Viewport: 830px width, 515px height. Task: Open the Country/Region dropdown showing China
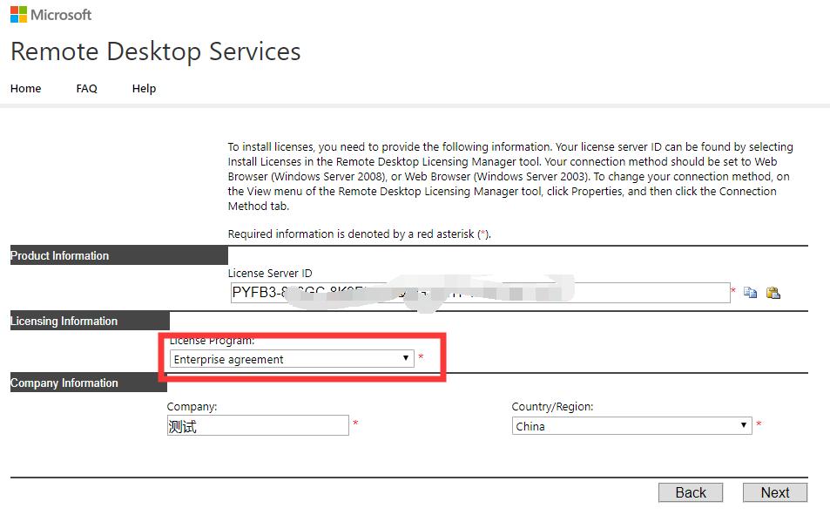pos(631,426)
